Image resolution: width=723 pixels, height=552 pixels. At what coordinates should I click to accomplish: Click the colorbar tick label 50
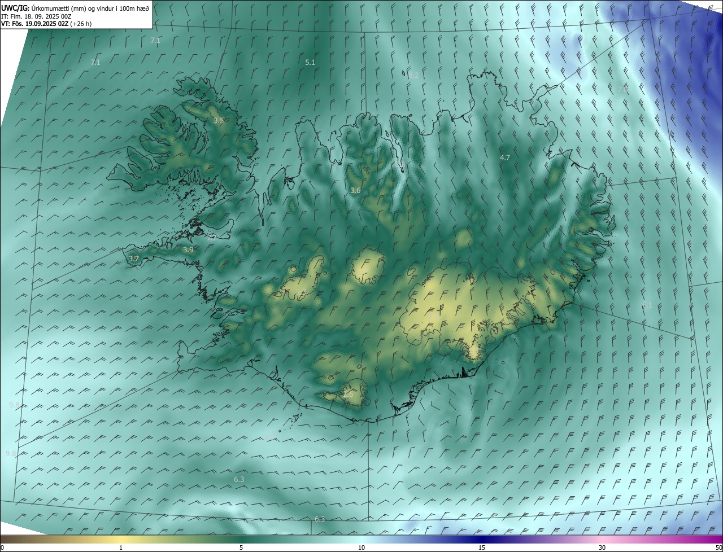[x=718, y=547]
